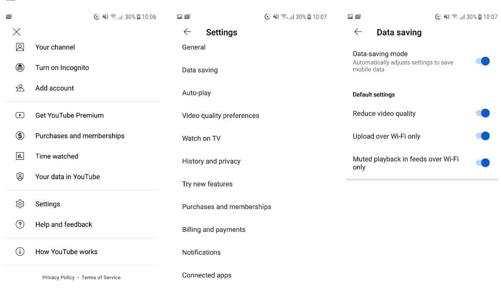
Task: Tap the Incognito mask icon
Action: (x=20, y=67)
